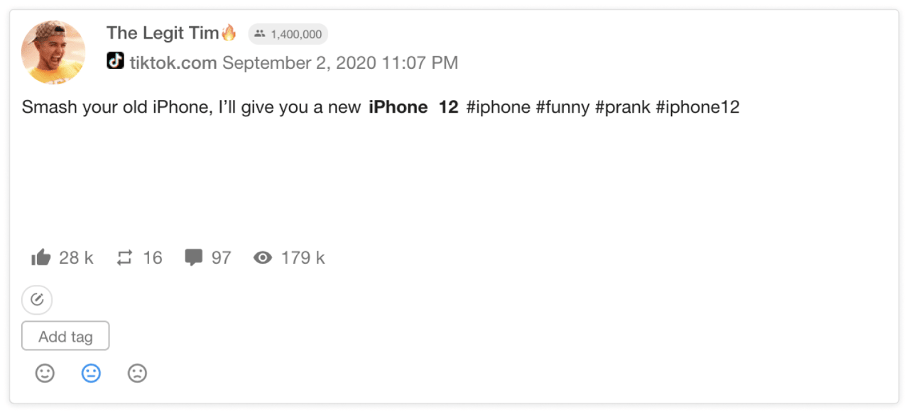
Task: Click the Add tag button
Action: coord(65,335)
